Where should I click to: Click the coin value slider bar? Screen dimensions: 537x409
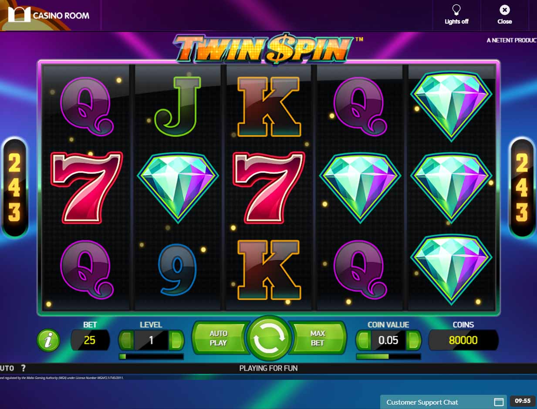[388, 356]
